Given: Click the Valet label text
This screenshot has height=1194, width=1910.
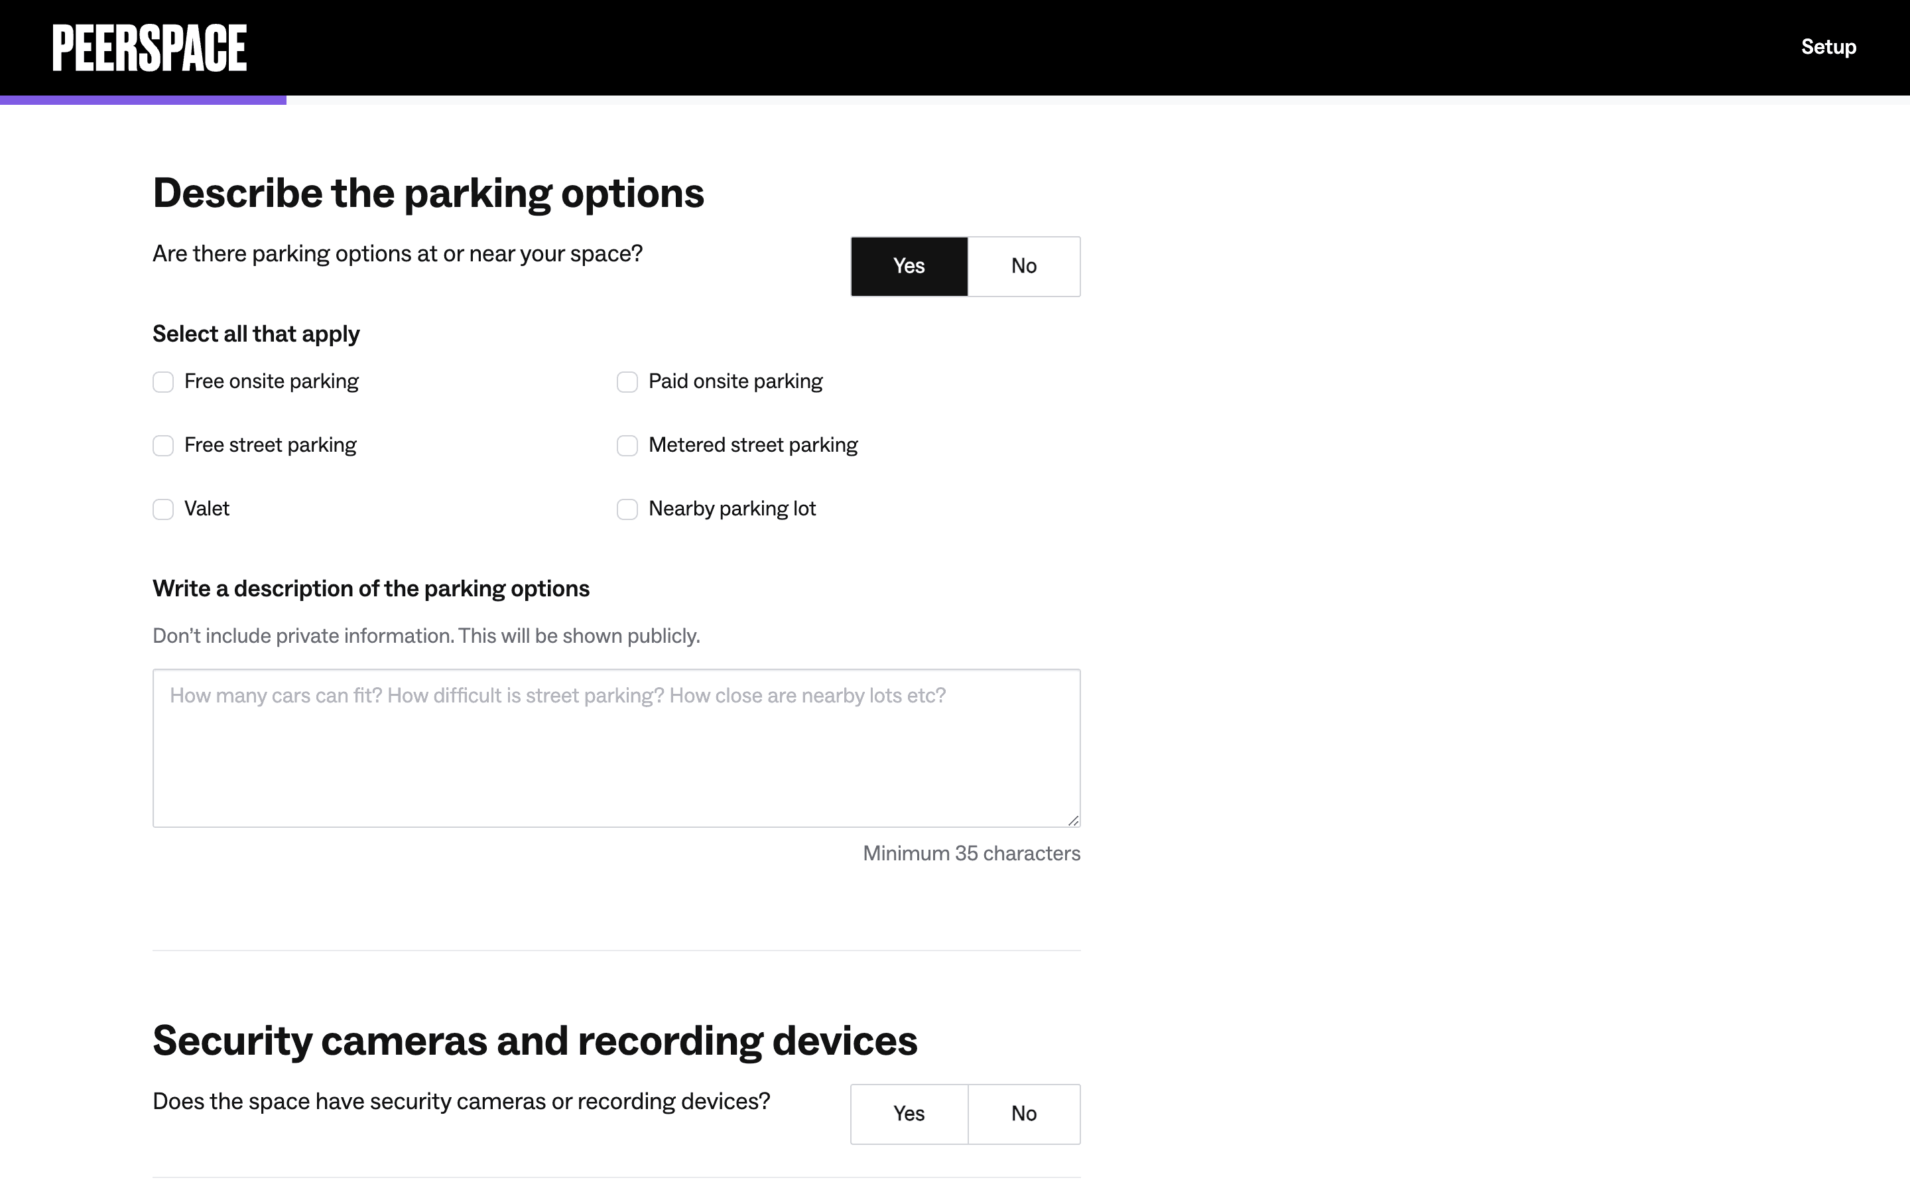Looking at the screenshot, I should (207, 509).
